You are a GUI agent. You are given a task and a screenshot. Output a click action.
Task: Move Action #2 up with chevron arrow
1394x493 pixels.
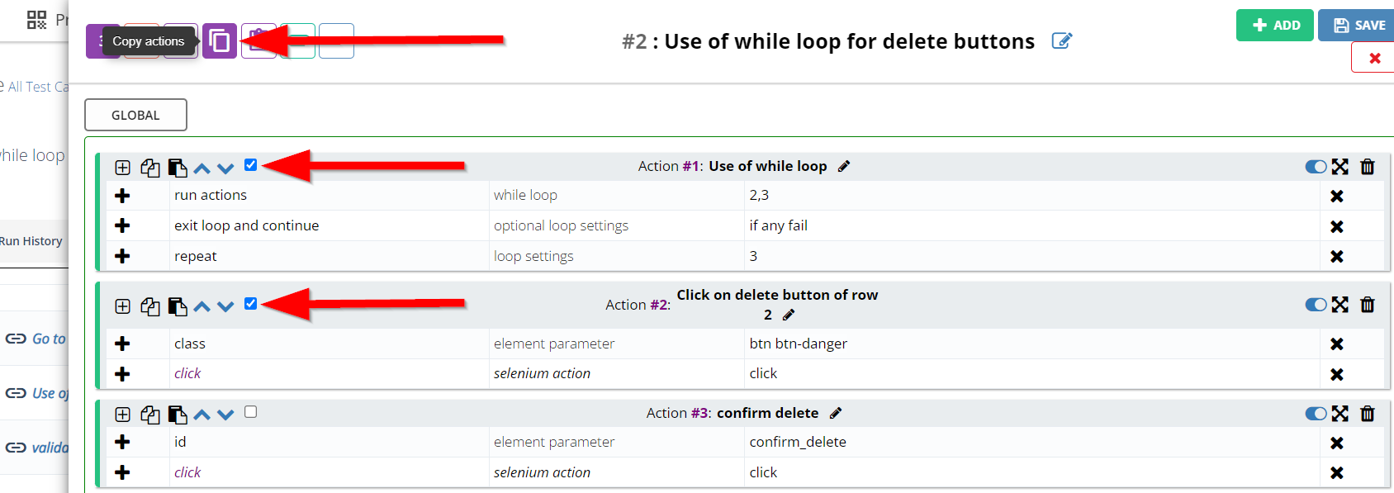(202, 306)
